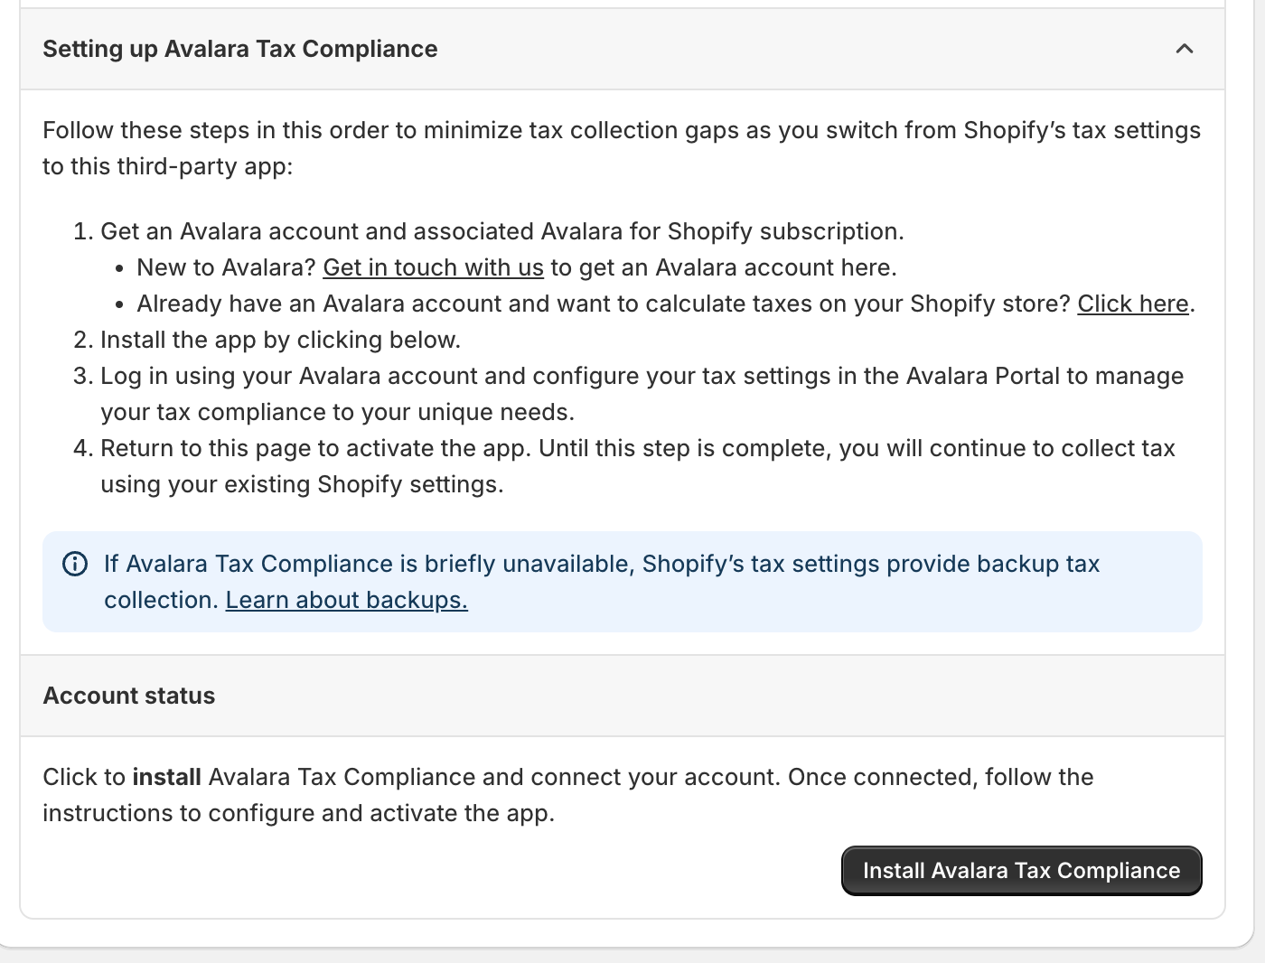This screenshot has width=1265, height=963.
Task: Click step 2 "Install the app by clicking below"
Action: pos(281,340)
